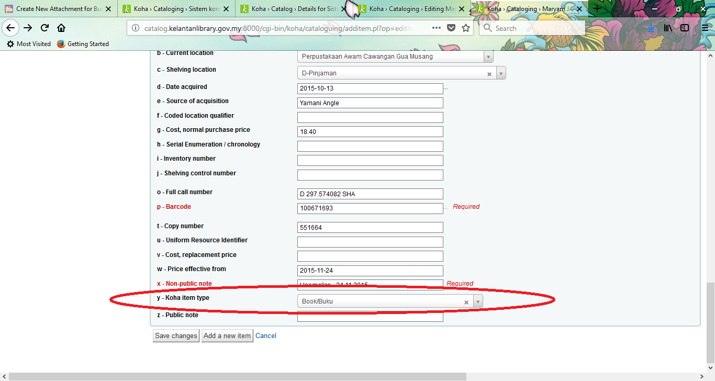Switch to Create New Attachment tab
This screenshot has height=381, width=715.
(58, 9)
